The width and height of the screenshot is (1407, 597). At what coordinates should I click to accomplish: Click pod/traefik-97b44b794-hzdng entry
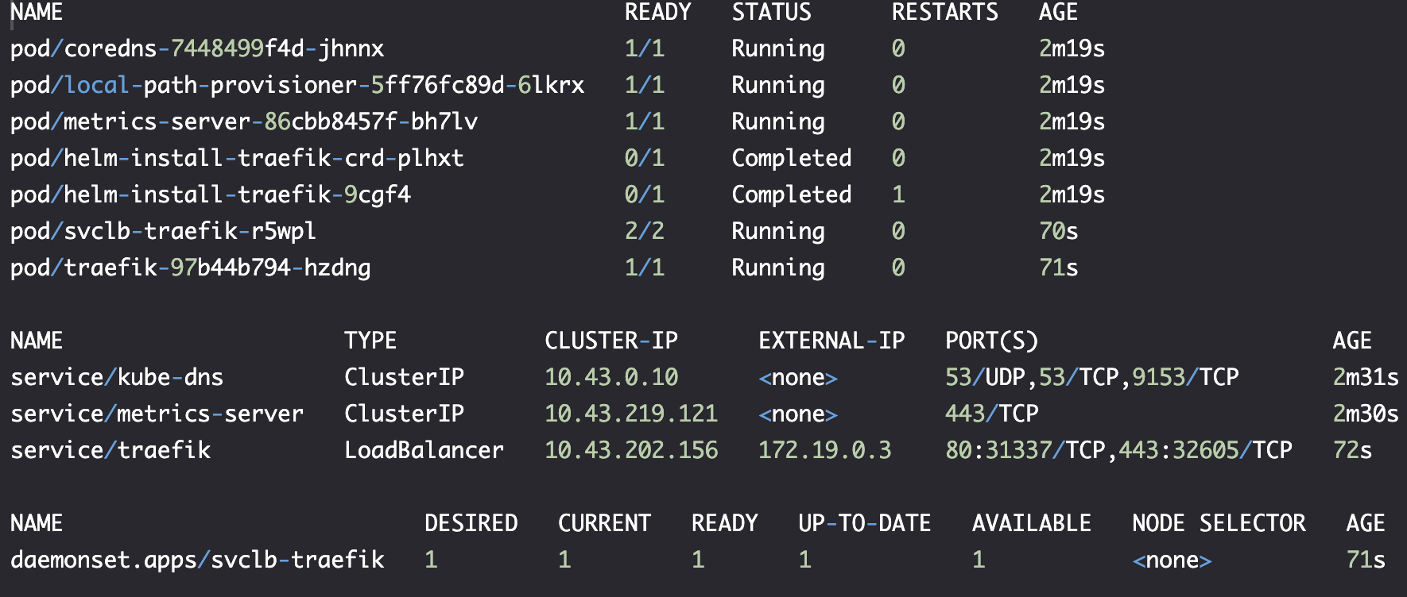190,268
